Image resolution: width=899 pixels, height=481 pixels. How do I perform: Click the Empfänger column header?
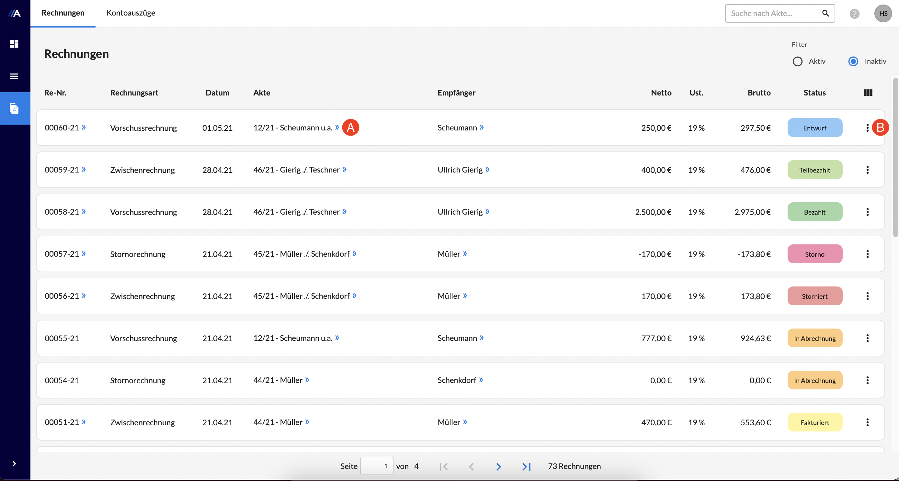point(457,93)
